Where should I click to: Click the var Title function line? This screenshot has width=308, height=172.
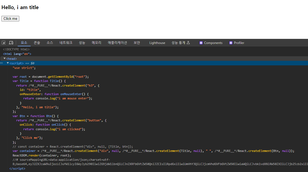(x=39, y=81)
